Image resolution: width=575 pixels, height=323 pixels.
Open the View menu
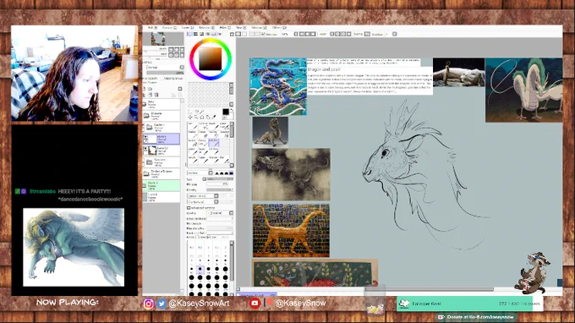pos(240,28)
